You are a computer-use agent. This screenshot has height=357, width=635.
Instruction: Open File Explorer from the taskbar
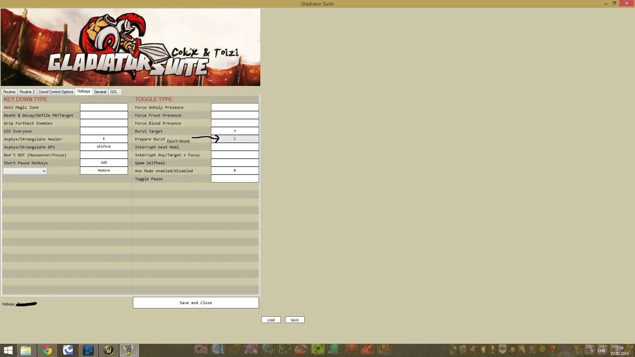click(26, 350)
